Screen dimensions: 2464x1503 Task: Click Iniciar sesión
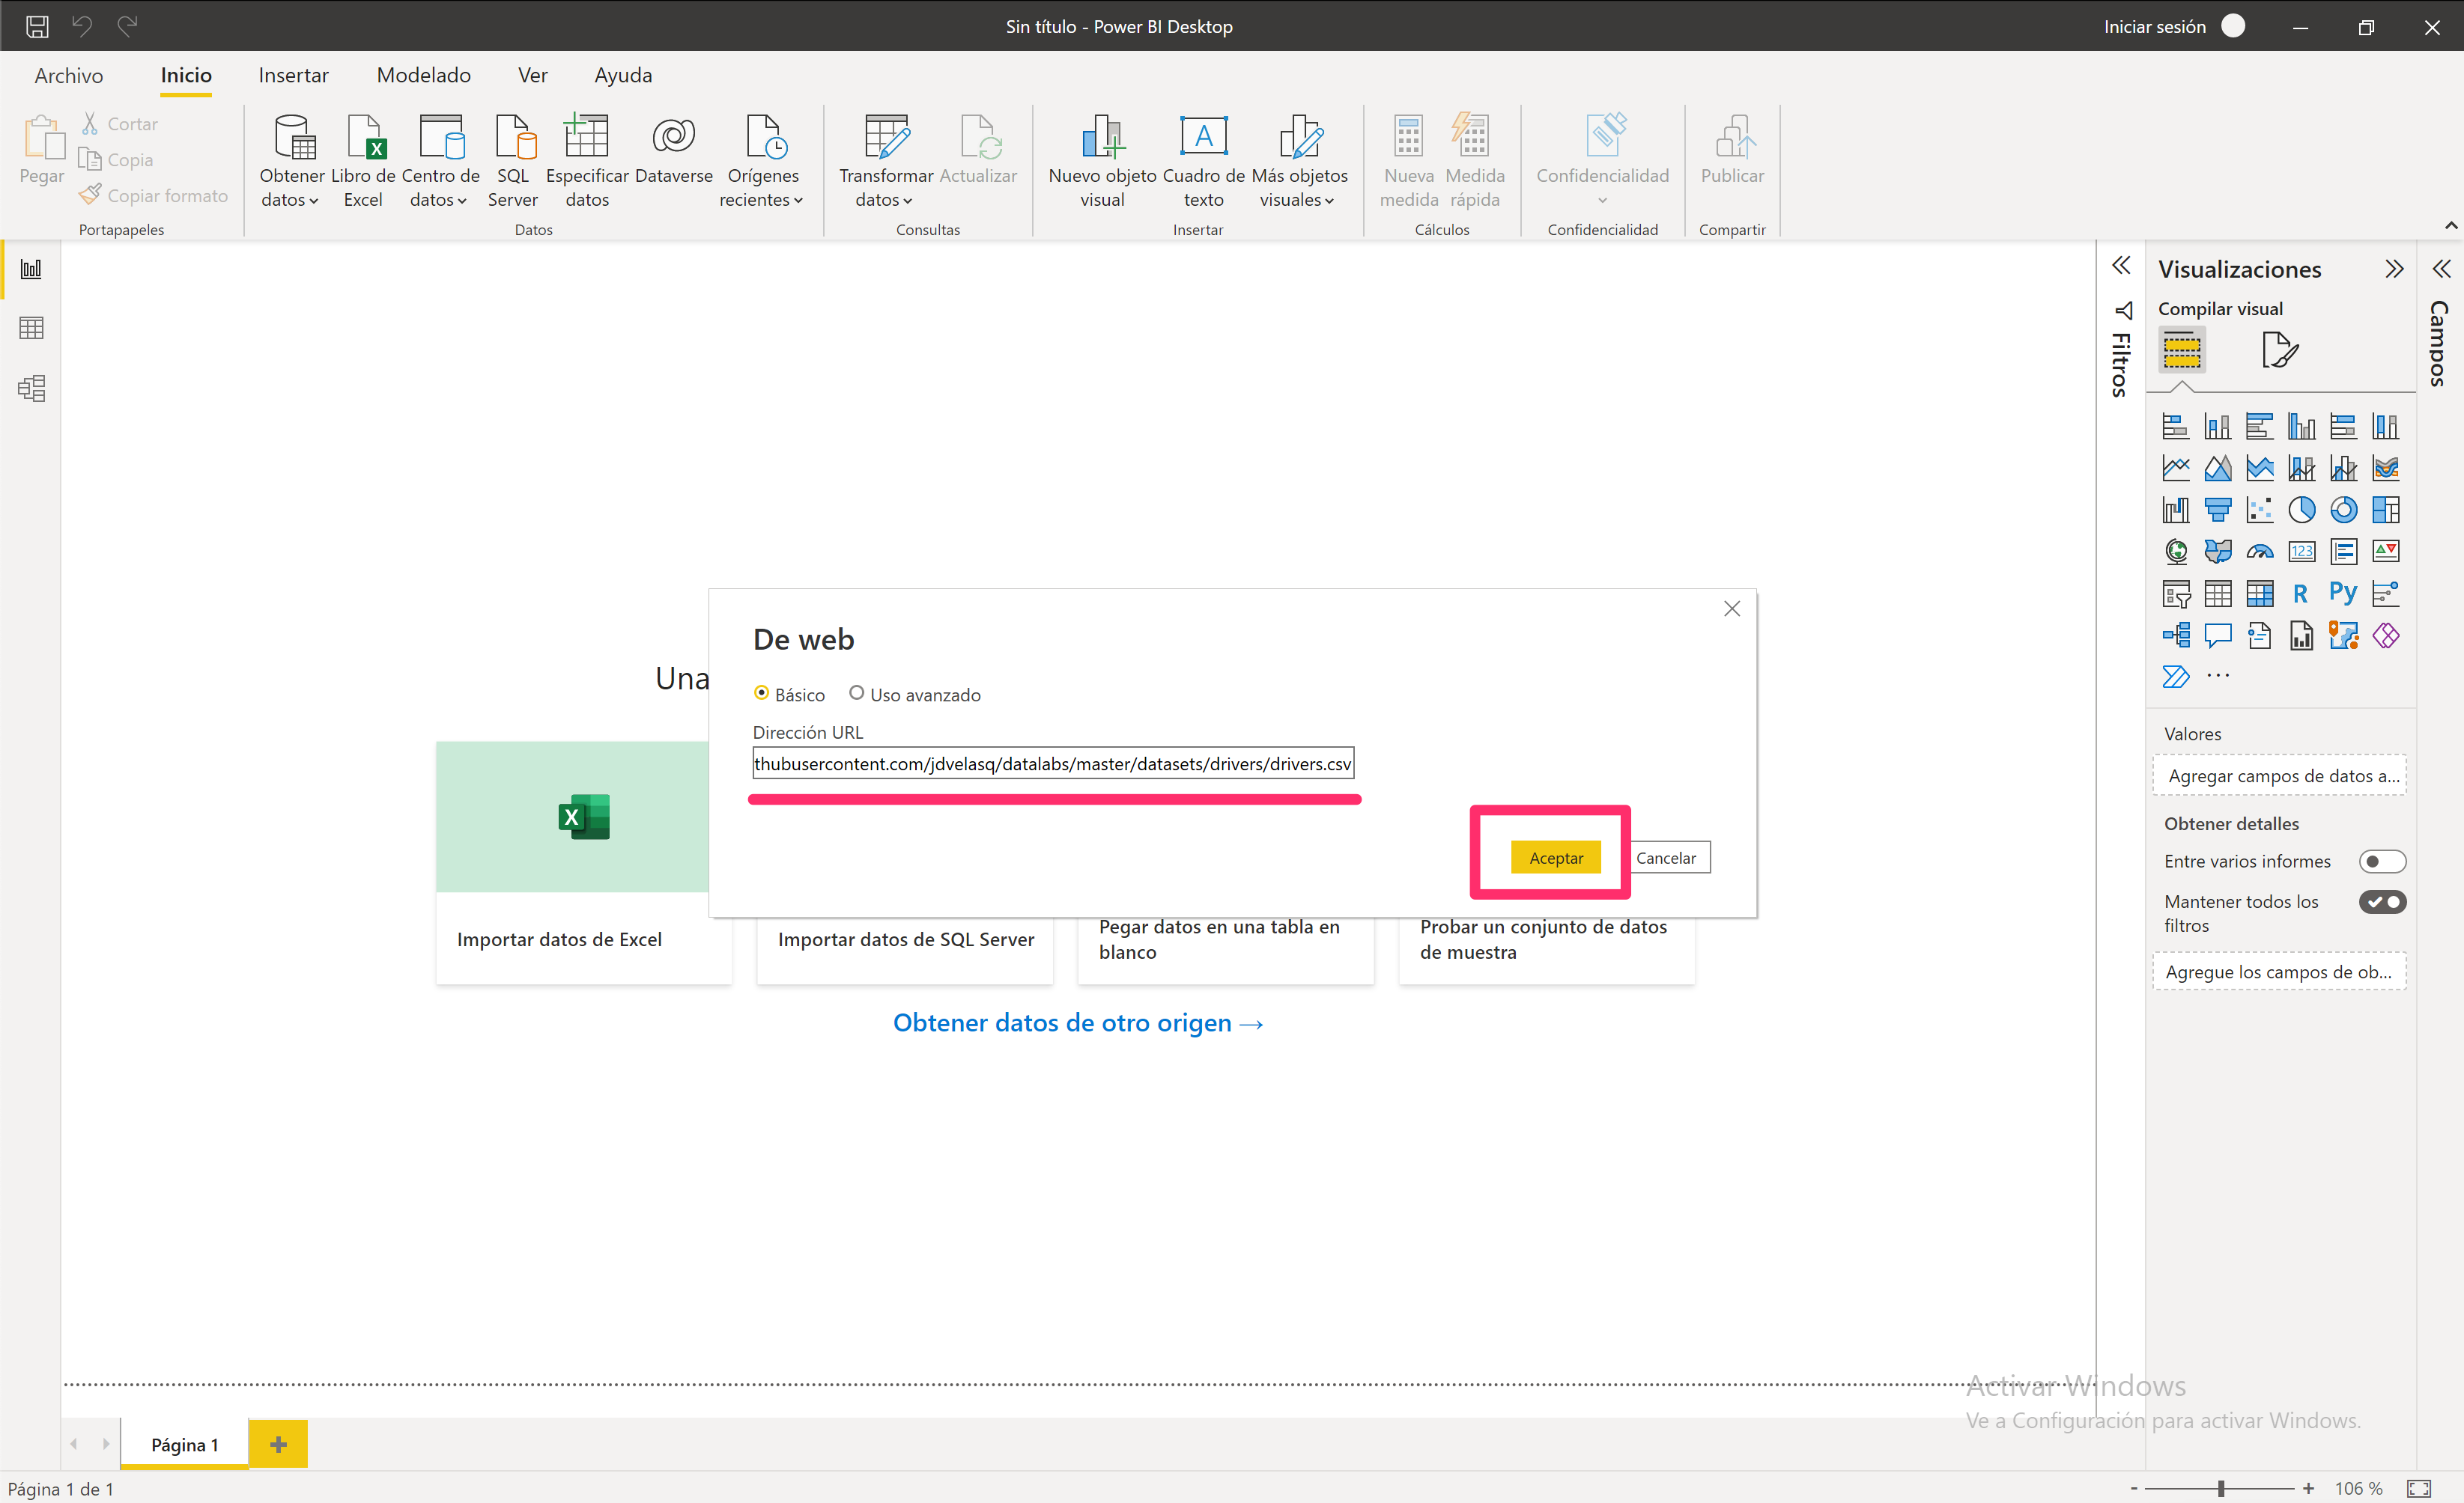click(x=2154, y=26)
